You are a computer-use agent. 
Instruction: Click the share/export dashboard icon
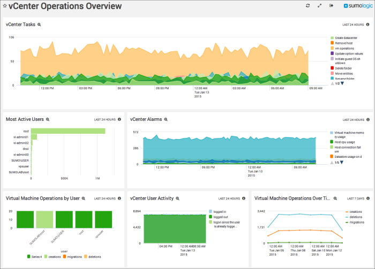331,6
